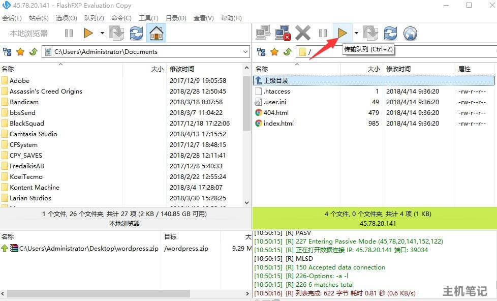This screenshot has height=301, width=497.
Task: Open the 工具(T) menu
Action: point(148,18)
